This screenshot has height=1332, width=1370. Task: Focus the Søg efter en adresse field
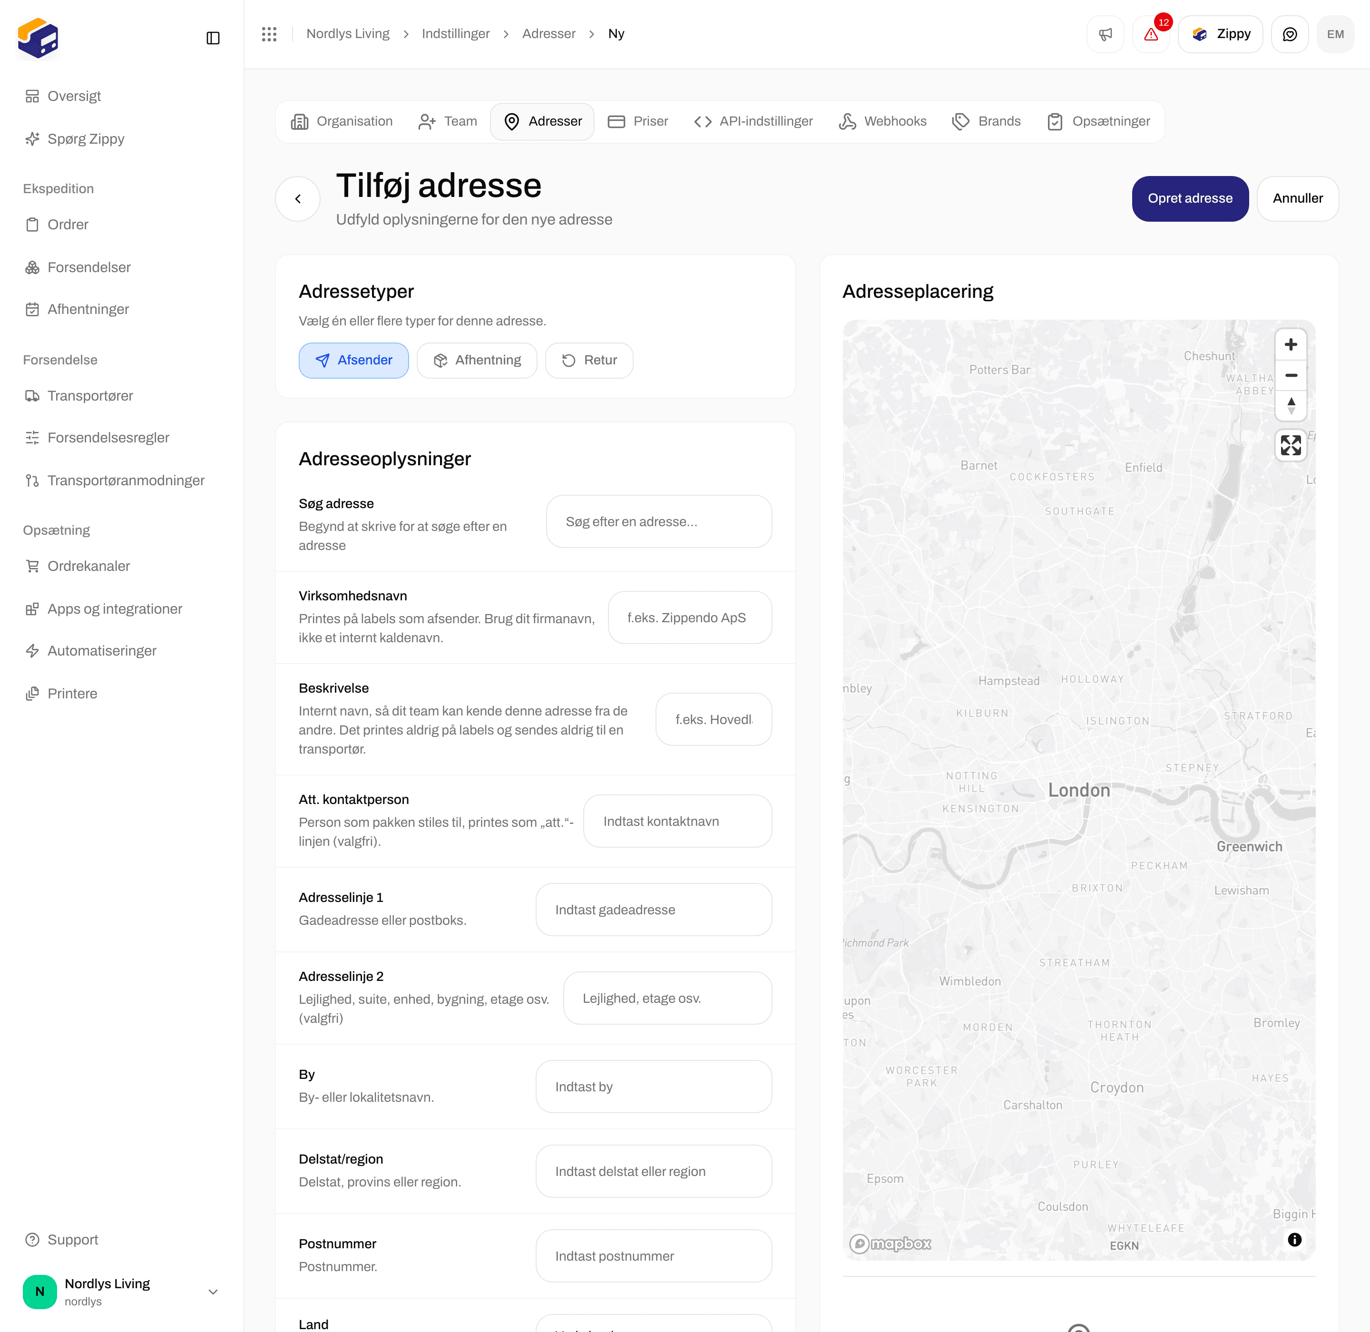pos(658,522)
